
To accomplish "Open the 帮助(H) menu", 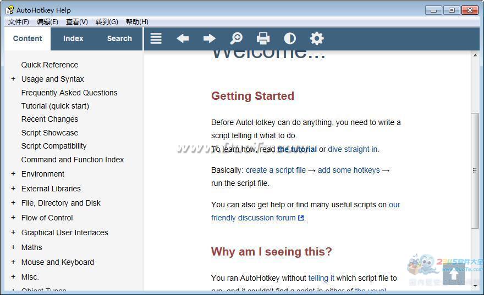I will point(137,22).
